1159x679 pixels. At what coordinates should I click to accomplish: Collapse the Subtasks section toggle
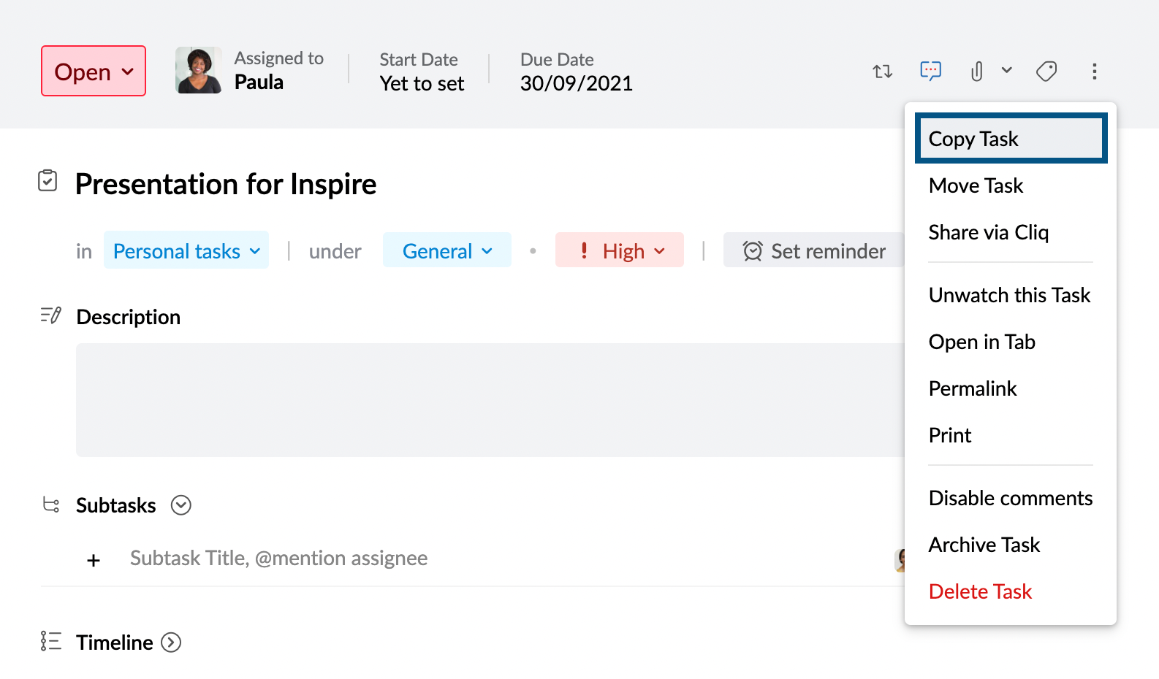(180, 505)
